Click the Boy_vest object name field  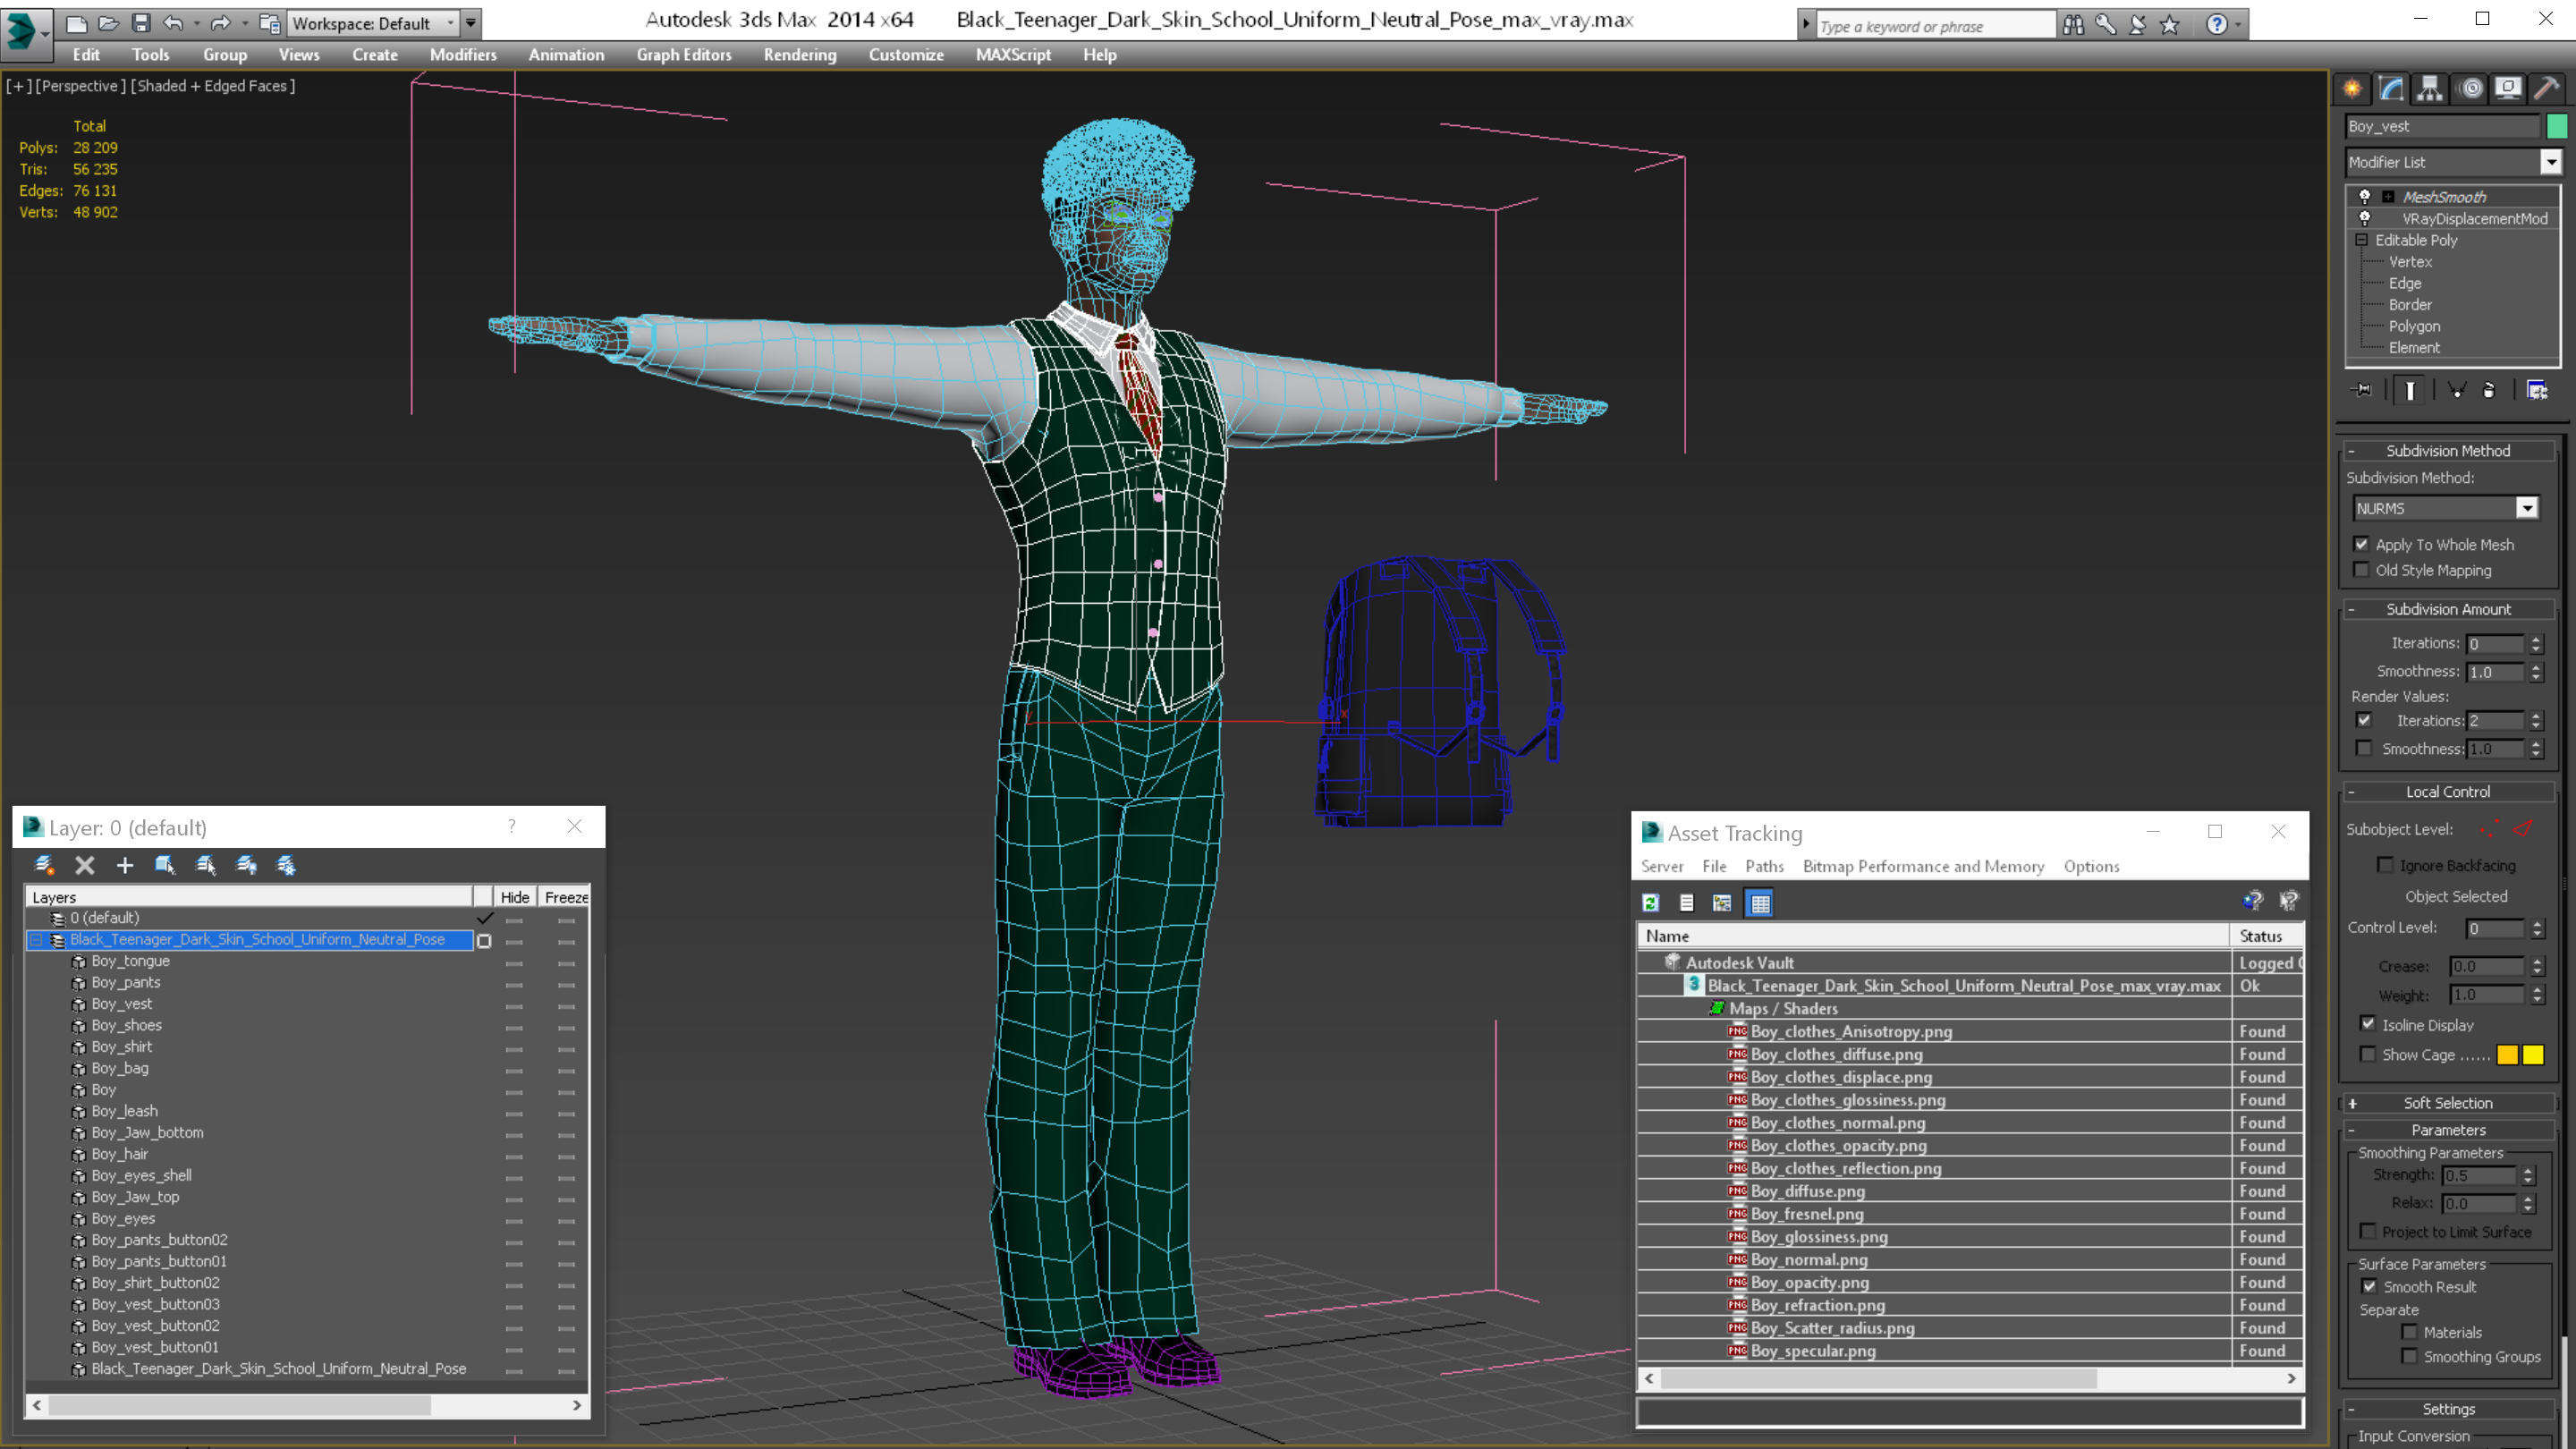click(2443, 126)
